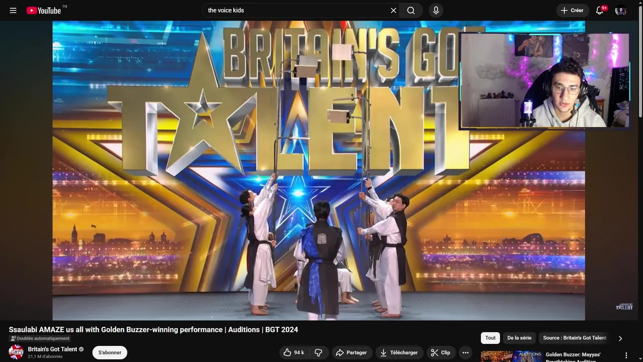Viewport: 643px width, 362px height.
Task: Select 'Source : Britain's Got Talent' chip
Action: 575,338
